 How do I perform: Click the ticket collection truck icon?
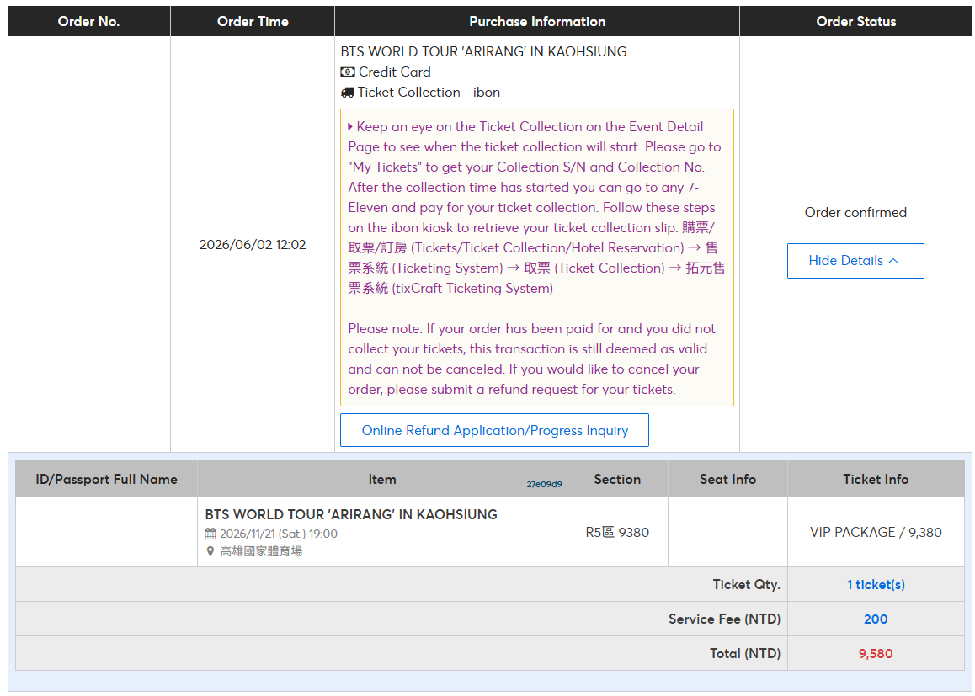(347, 93)
